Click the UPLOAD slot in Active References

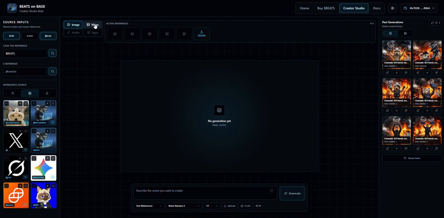(x=201, y=34)
